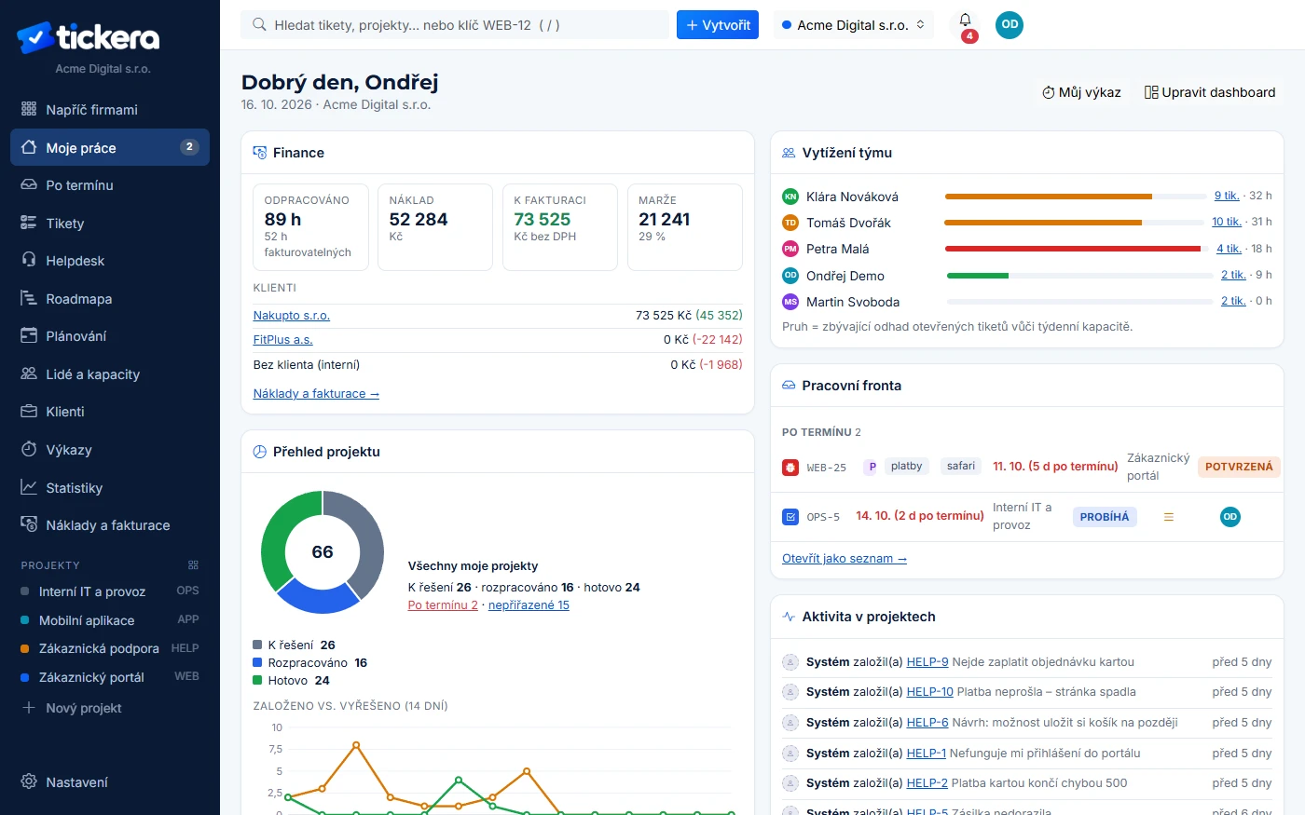Screen dimensions: 1305x815
Task: Click the OD assignee avatar on OPS-5 row
Action: (x=1230, y=517)
